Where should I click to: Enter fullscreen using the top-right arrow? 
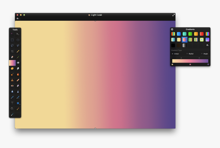[x=173, y=15]
